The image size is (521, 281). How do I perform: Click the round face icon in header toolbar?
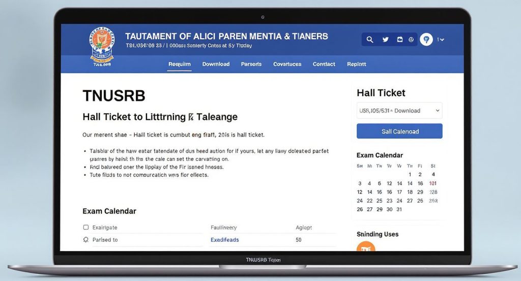[x=411, y=40]
